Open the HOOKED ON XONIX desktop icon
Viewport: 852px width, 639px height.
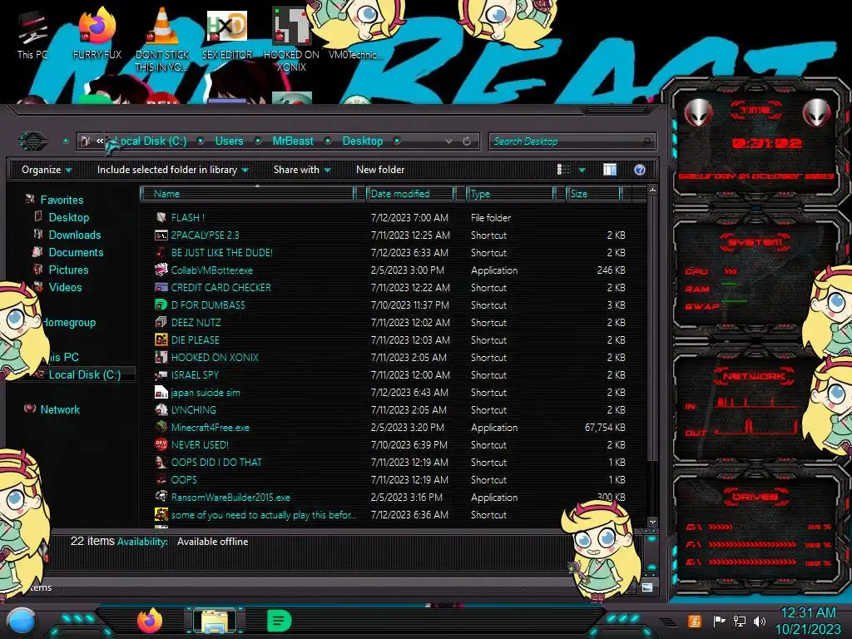coord(291,39)
